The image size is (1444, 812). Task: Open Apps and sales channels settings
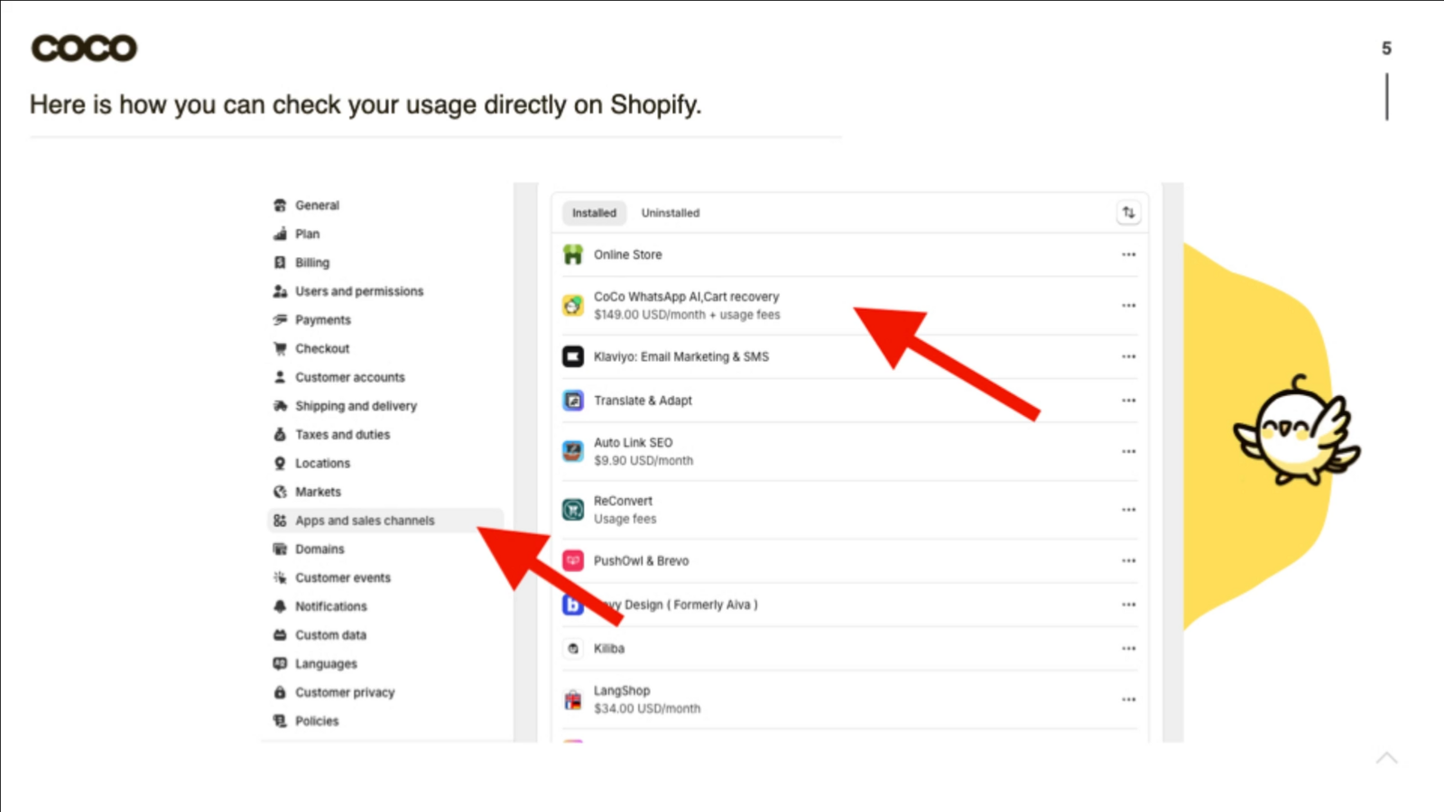pyautogui.click(x=365, y=521)
